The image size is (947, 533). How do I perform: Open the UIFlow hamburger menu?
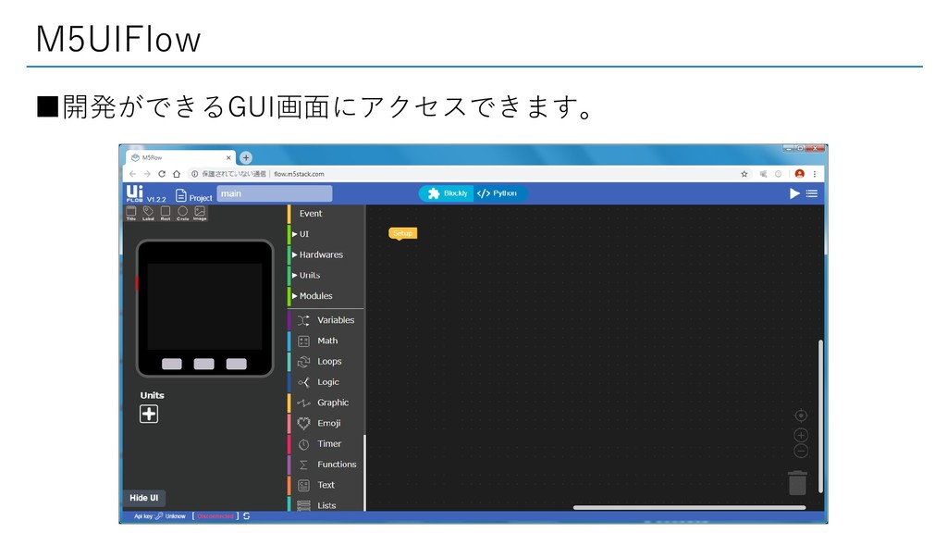coord(812,193)
